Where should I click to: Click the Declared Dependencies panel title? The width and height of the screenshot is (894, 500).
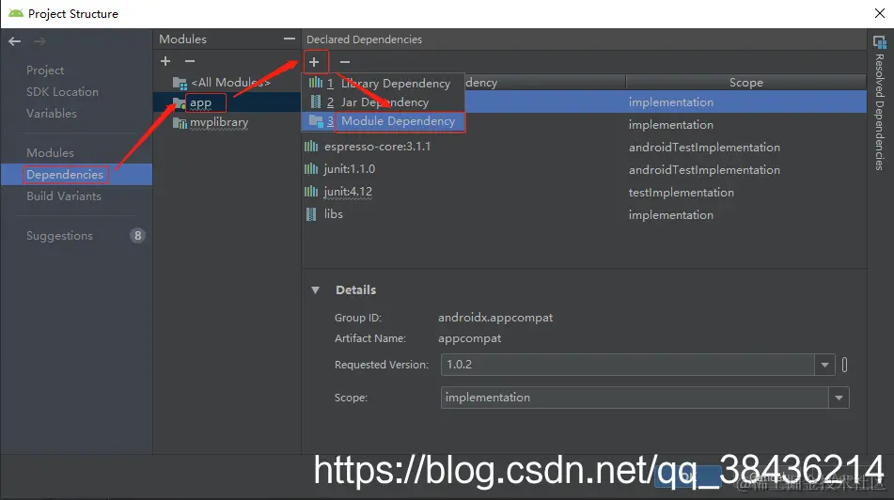(365, 39)
